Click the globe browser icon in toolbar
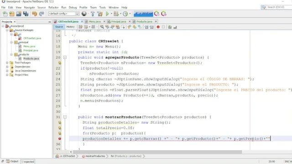292x164 pixels. coord(84,14)
